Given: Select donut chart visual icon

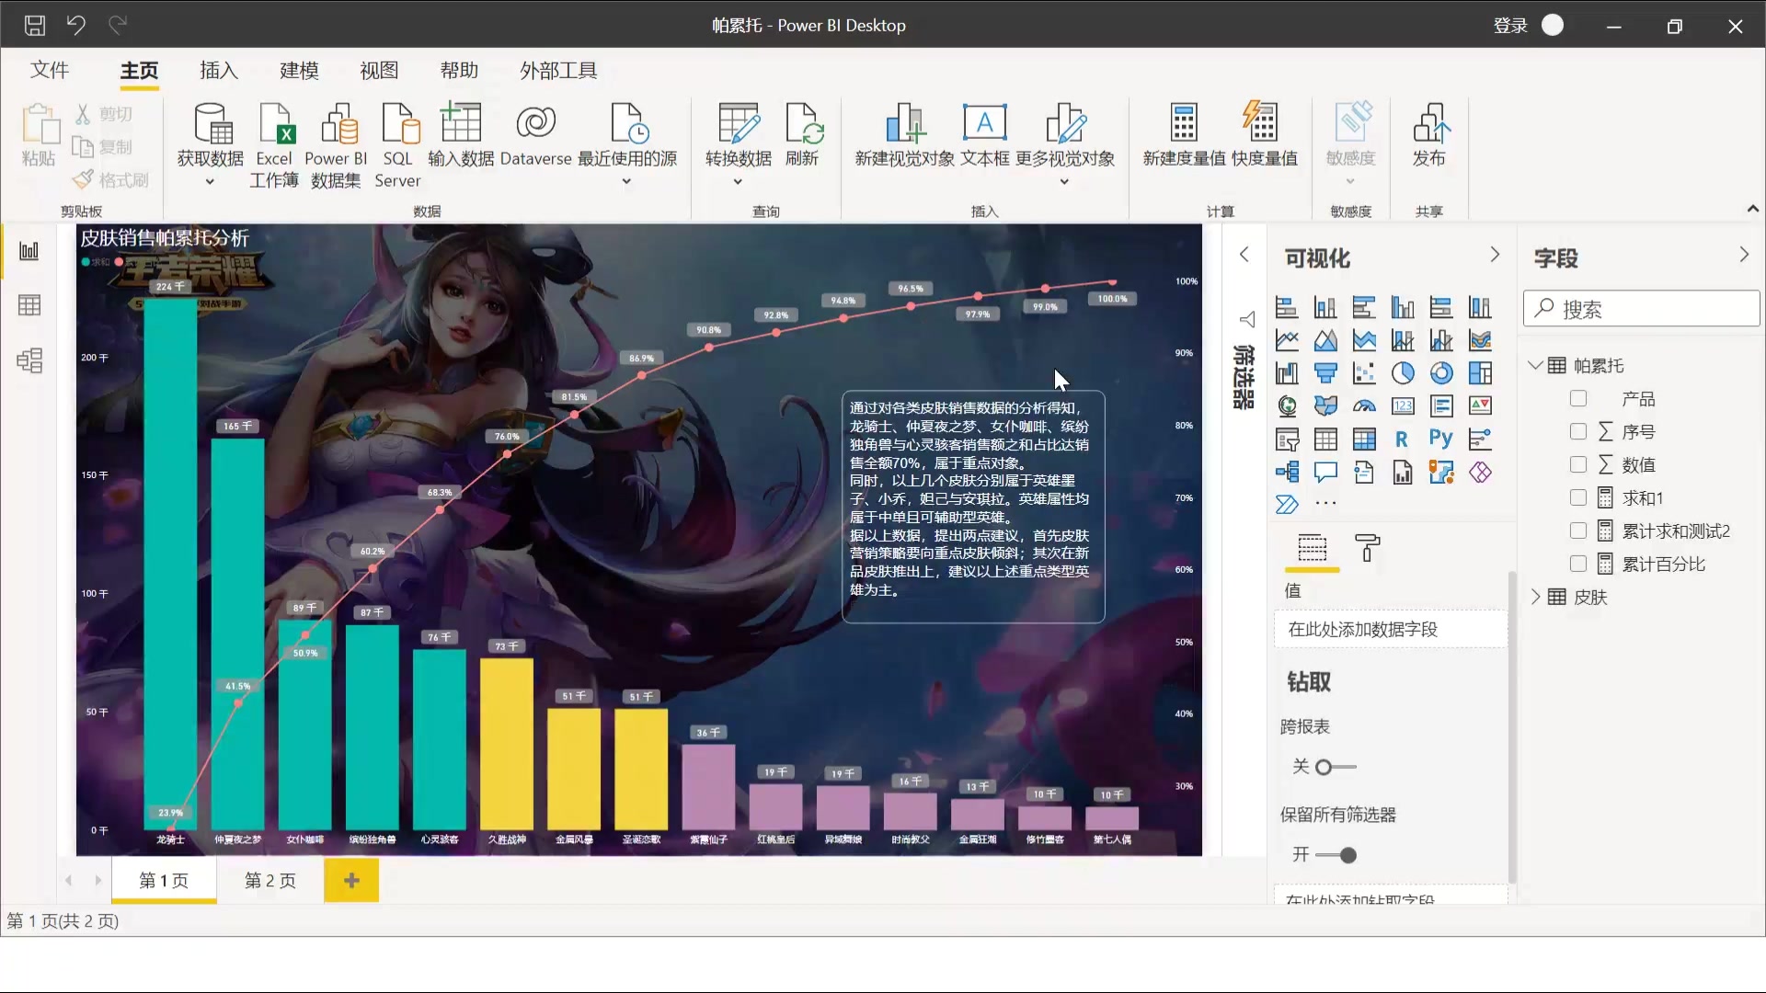Looking at the screenshot, I should 1441,373.
